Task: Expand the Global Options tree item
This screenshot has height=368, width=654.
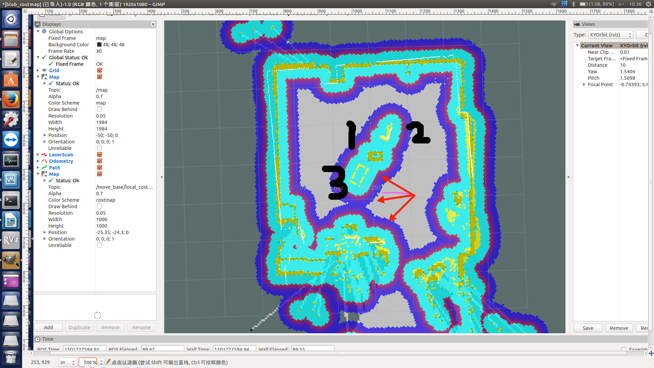Action: [38, 31]
